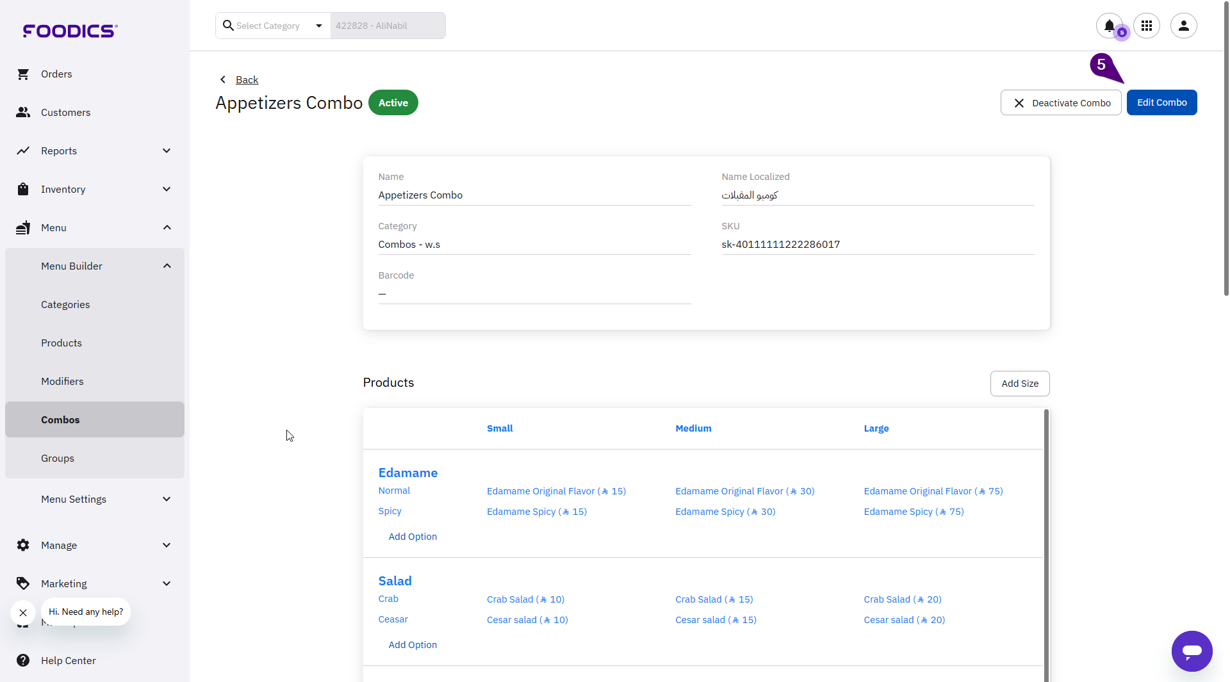Dismiss the help prompt with X
The height and width of the screenshot is (682, 1230).
pyautogui.click(x=23, y=613)
